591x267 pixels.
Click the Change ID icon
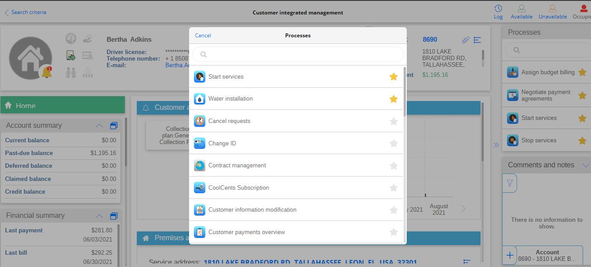(200, 143)
